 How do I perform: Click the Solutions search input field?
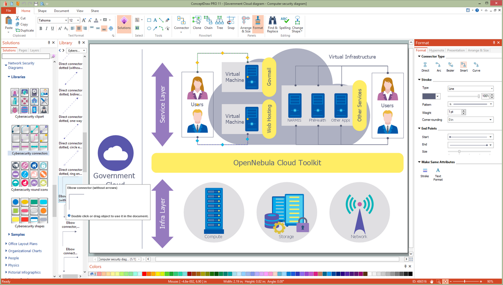tap(26, 56)
